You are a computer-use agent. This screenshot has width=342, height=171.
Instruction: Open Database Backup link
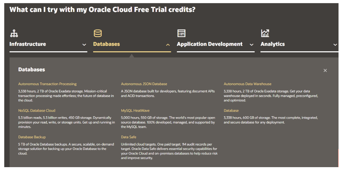pos(32,137)
